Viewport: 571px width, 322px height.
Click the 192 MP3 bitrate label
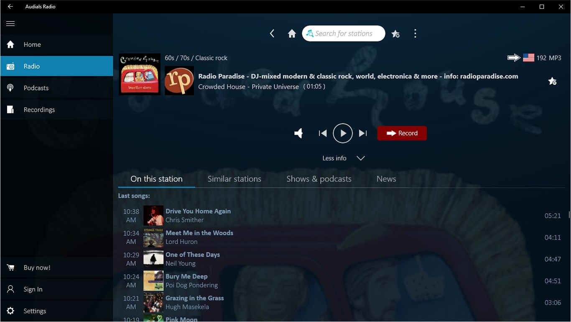pos(549,58)
